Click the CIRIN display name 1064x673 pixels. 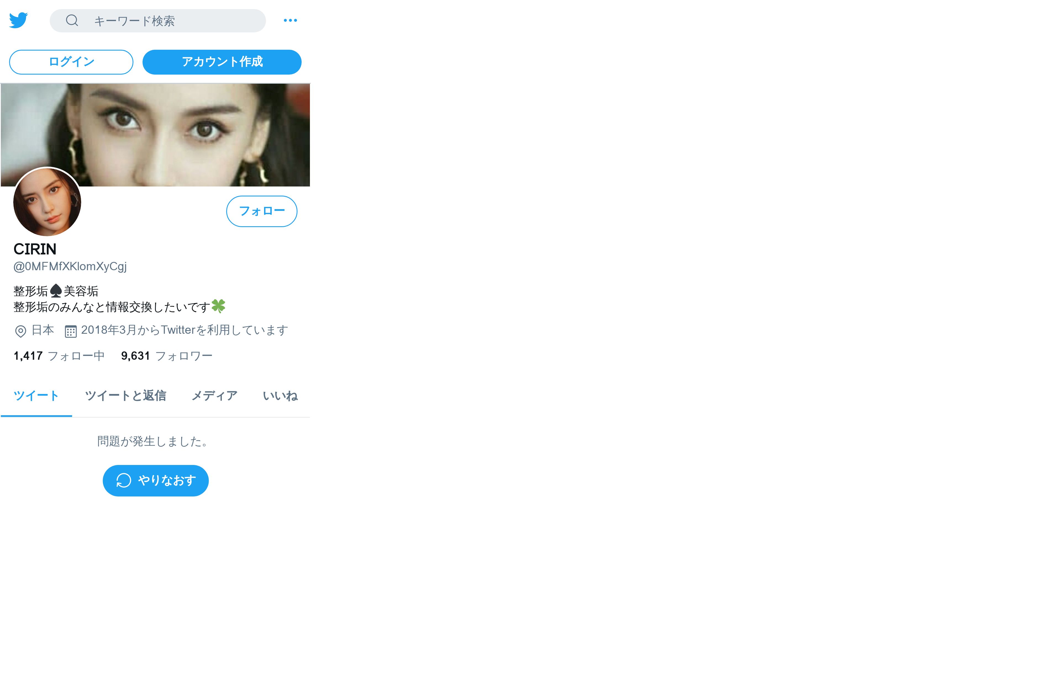[35, 249]
